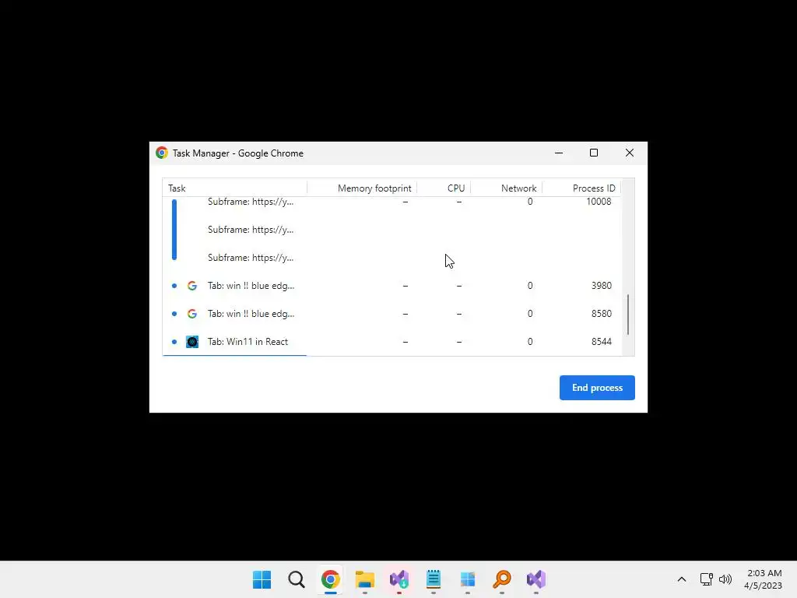This screenshot has width=797, height=598.
Task: Maximize the Task Manager window
Action: (x=594, y=153)
